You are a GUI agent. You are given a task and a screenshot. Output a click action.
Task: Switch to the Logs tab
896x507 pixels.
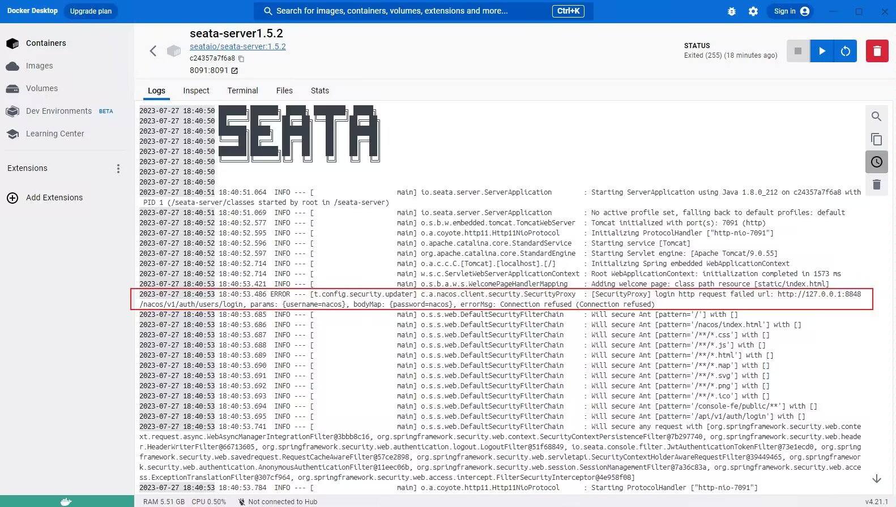tap(156, 91)
